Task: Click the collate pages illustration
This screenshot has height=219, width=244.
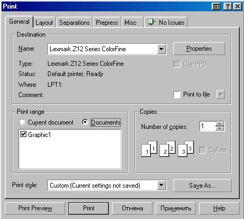Action: click(168, 149)
